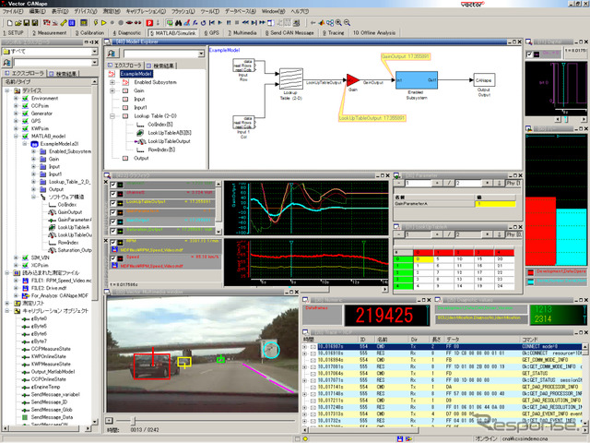
Task: Toggle the topmost green signal checkbox in legend
Action: (112, 185)
